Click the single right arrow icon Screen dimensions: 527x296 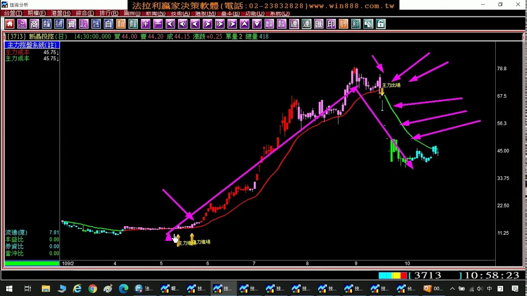pos(208,24)
